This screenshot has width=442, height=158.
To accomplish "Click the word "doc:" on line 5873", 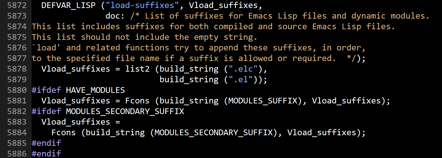I will click(x=115, y=16).
